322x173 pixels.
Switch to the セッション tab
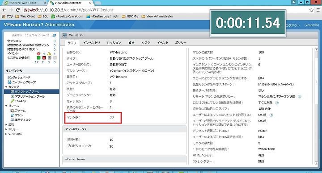114,43
